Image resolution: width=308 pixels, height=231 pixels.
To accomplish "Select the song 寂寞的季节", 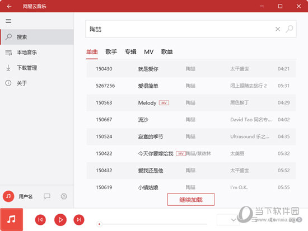I will 151,136.
